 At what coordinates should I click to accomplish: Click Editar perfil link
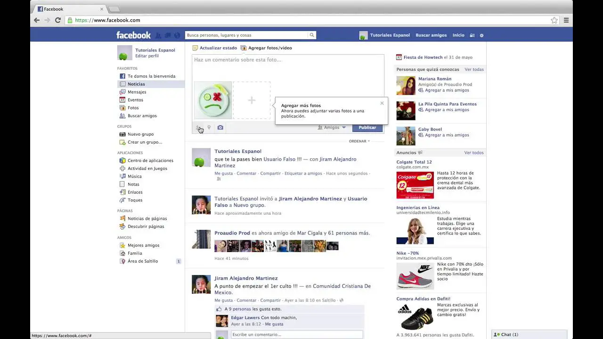point(147,56)
